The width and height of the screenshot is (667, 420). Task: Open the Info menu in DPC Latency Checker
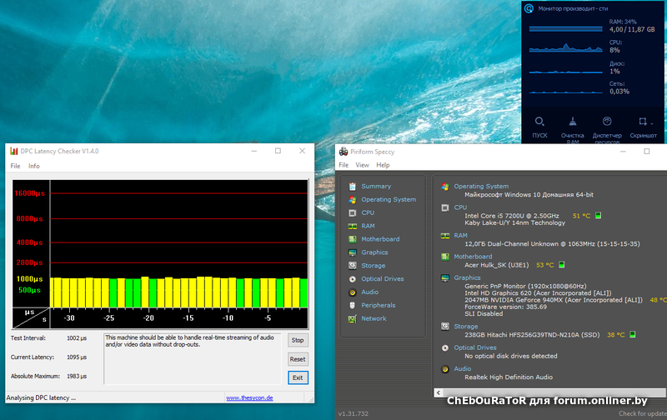pyautogui.click(x=34, y=166)
